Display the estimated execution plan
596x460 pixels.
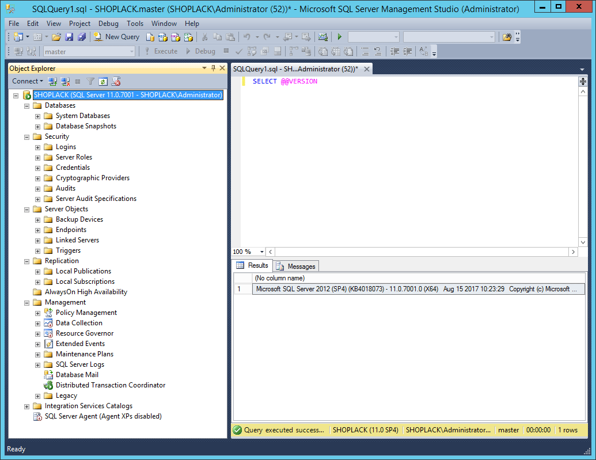pyautogui.click(x=252, y=51)
